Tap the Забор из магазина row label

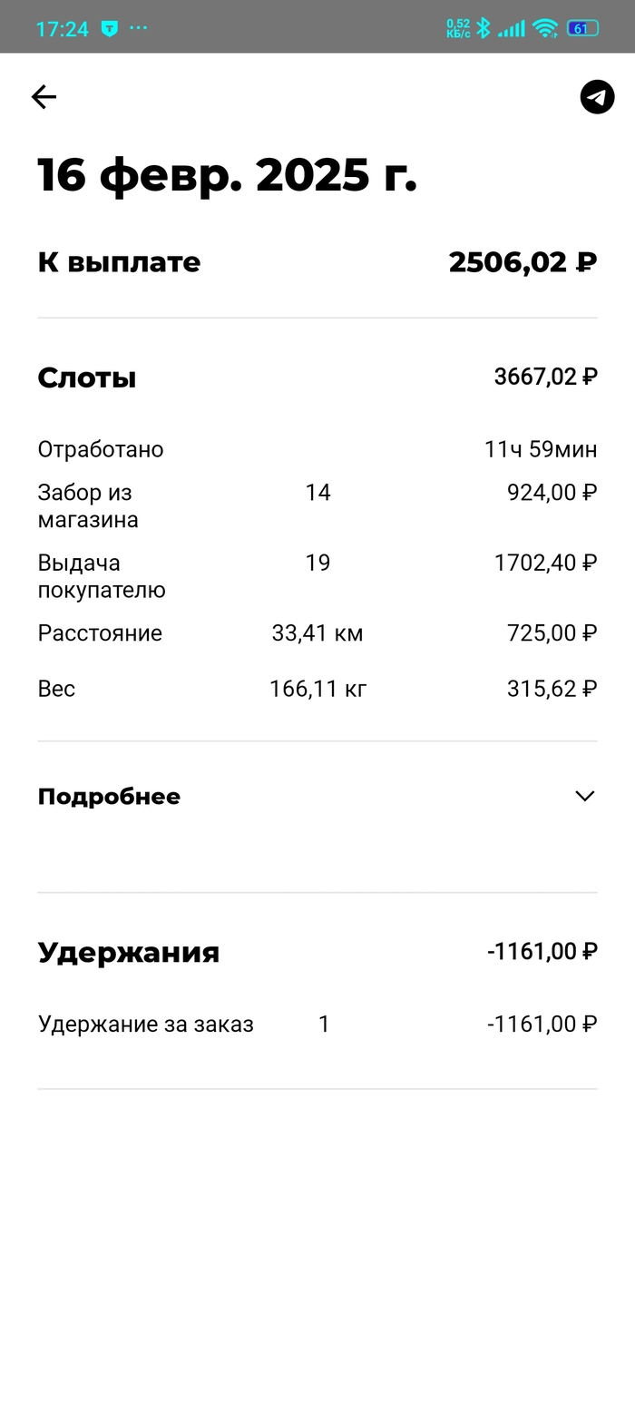click(87, 506)
